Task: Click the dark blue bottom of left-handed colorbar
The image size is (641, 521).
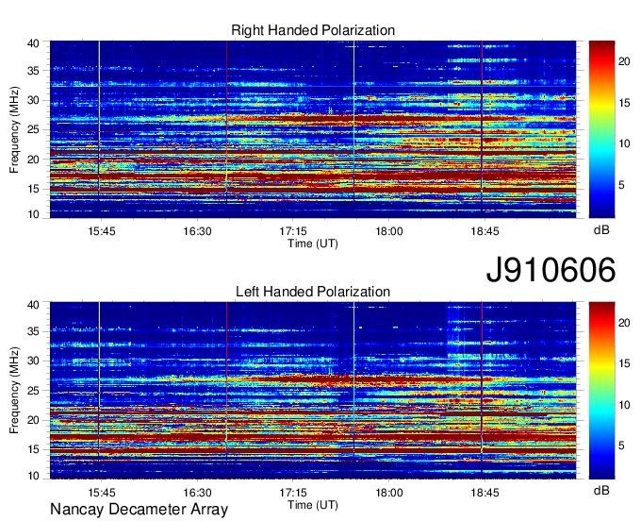Action: point(601,473)
